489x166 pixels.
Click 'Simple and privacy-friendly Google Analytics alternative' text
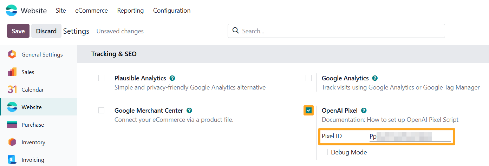[x=190, y=87]
